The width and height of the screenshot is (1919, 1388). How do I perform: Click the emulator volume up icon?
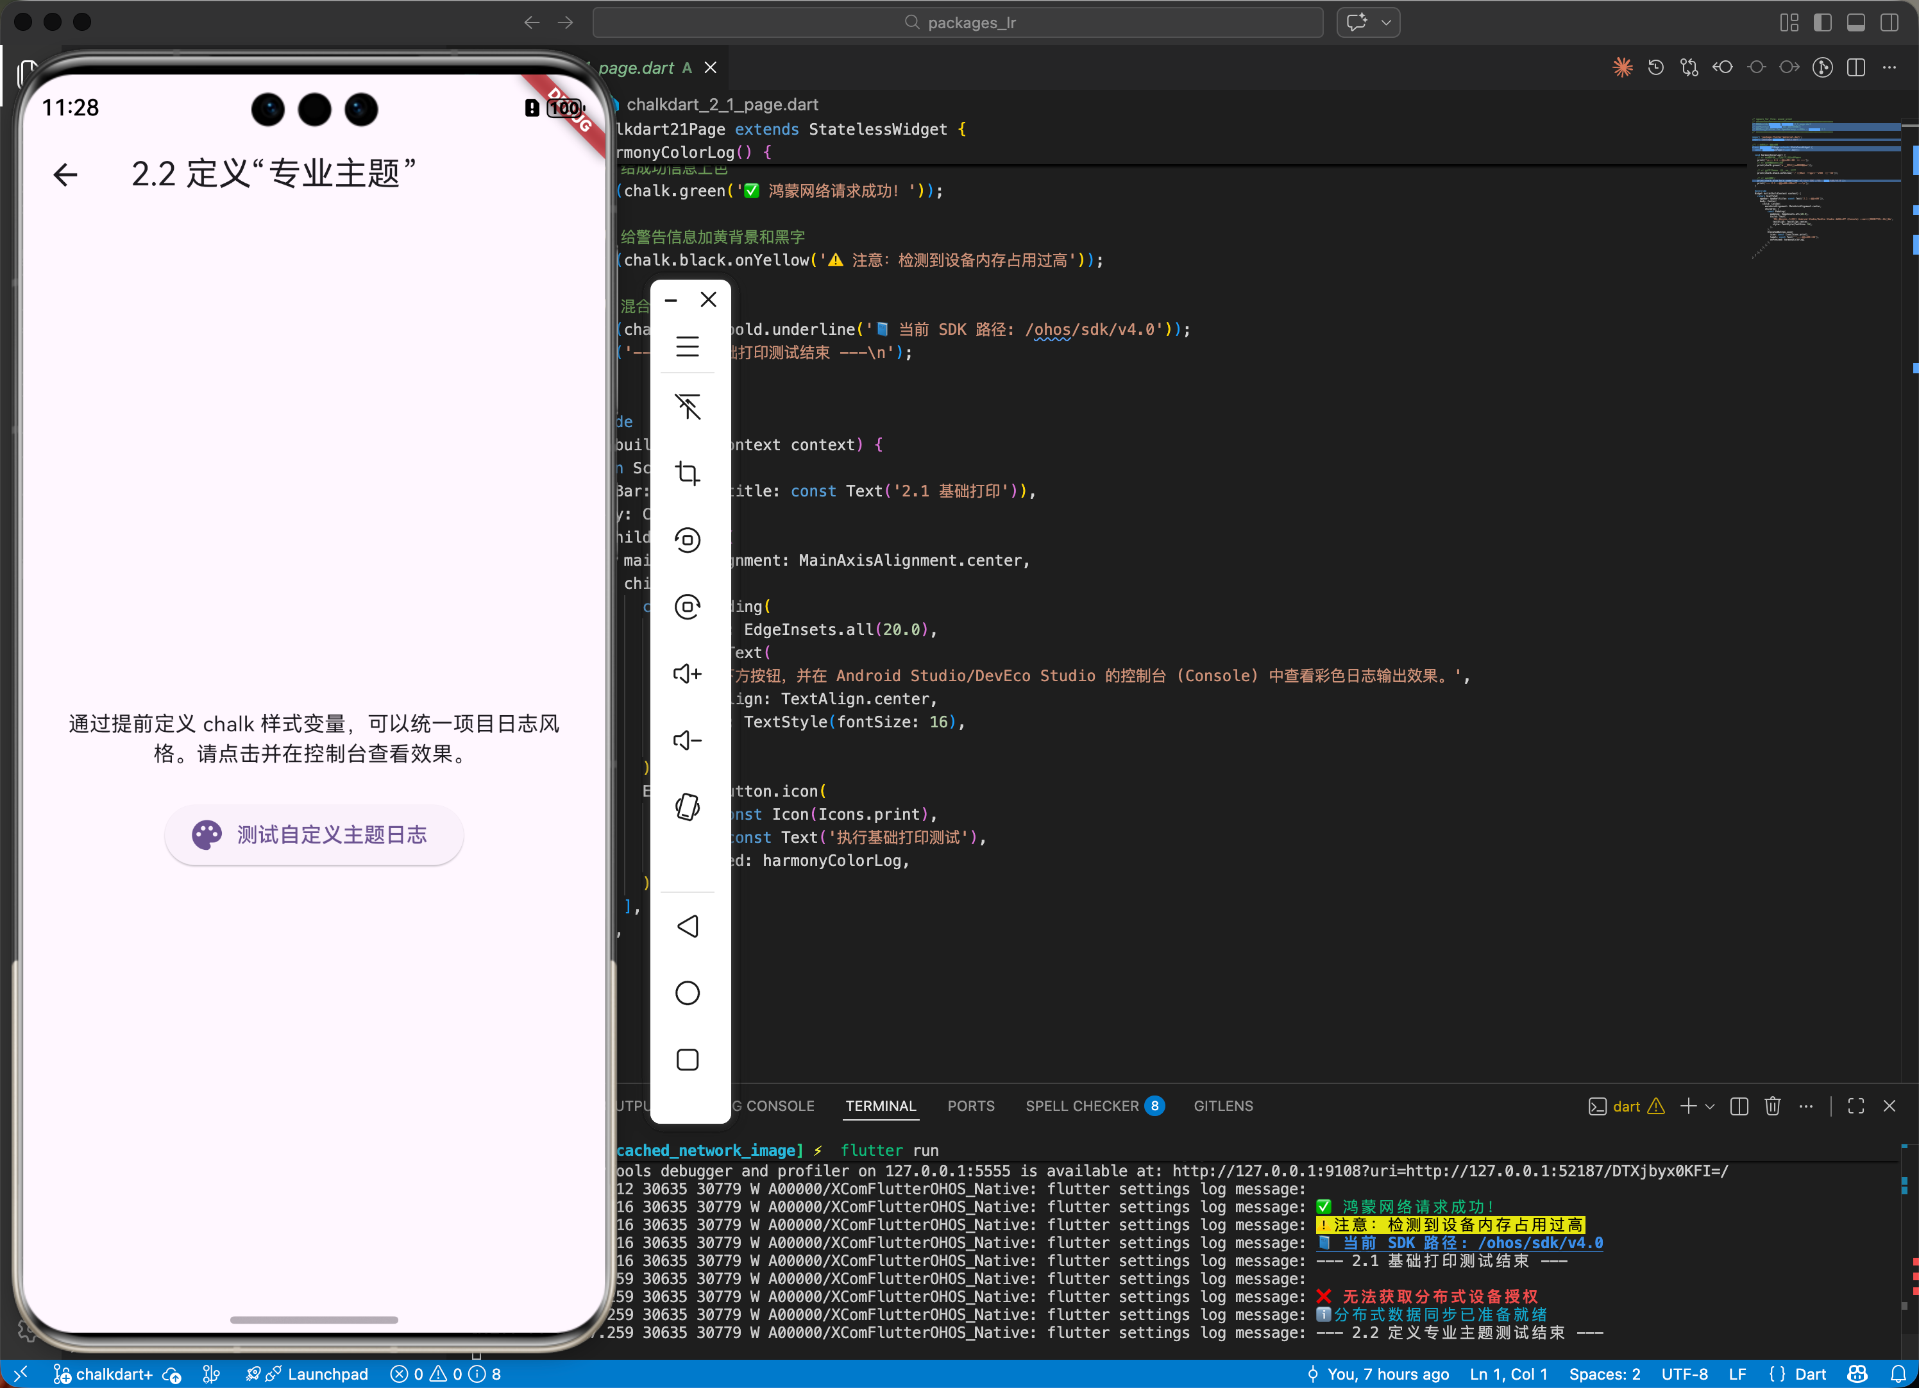[687, 673]
